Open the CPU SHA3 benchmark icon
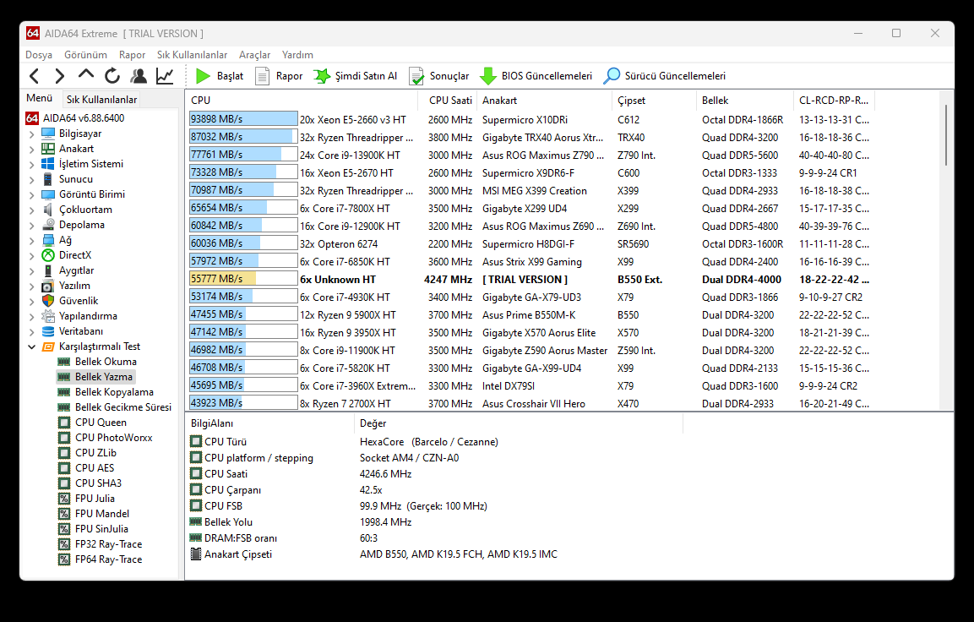Image resolution: width=974 pixels, height=622 pixels. (64, 483)
